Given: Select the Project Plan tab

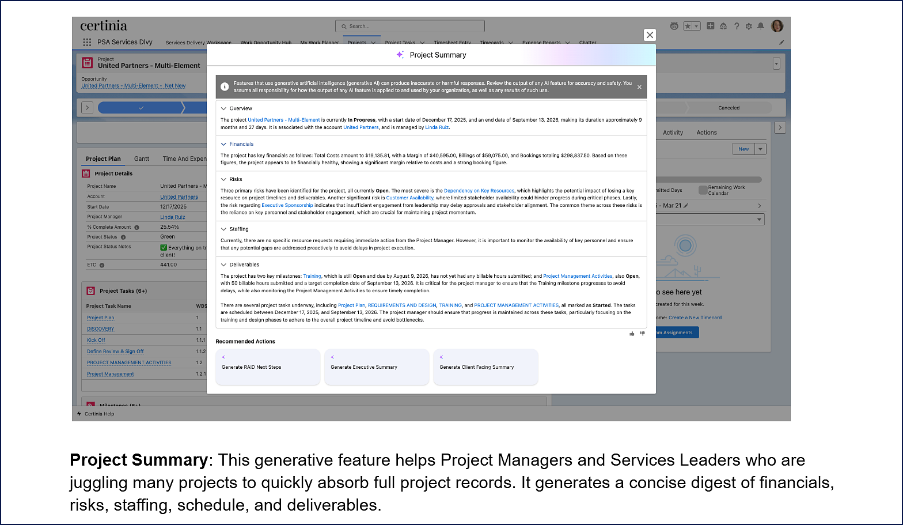Looking at the screenshot, I should tap(103, 159).
